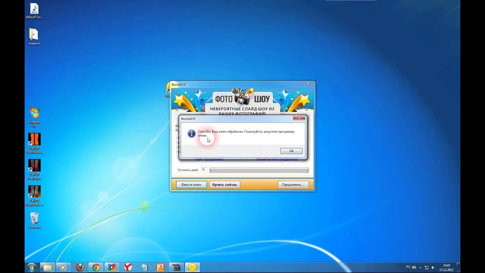Image resolution: width=485 pixels, height=273 pixels.
Task: Click the blue information icon in dialog
Action: tap(192, 133)
